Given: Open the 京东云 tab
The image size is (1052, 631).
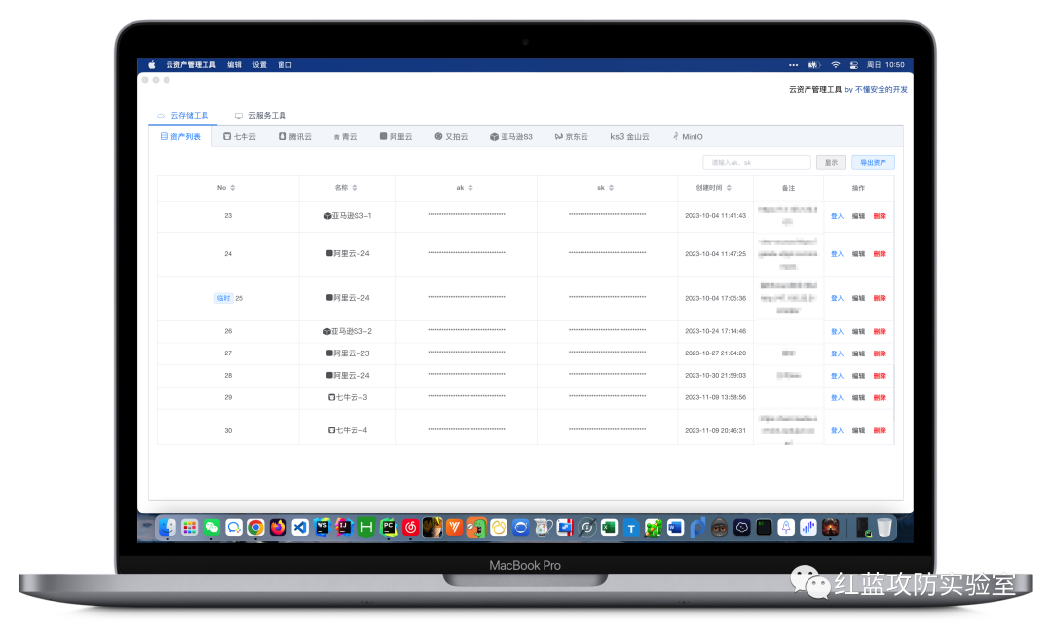Looking at the screenshot, I should click(571, 136).
